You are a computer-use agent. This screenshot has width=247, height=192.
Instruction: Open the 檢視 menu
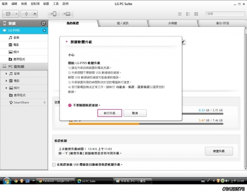tap(24, 4)
